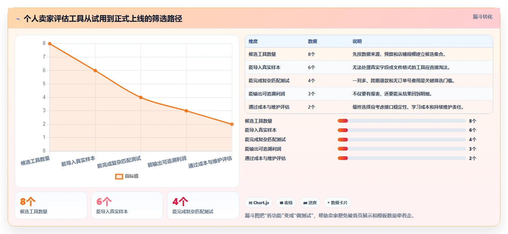Click the 6个 value in the table
This screenshot has width=508, height=234.
312,68
